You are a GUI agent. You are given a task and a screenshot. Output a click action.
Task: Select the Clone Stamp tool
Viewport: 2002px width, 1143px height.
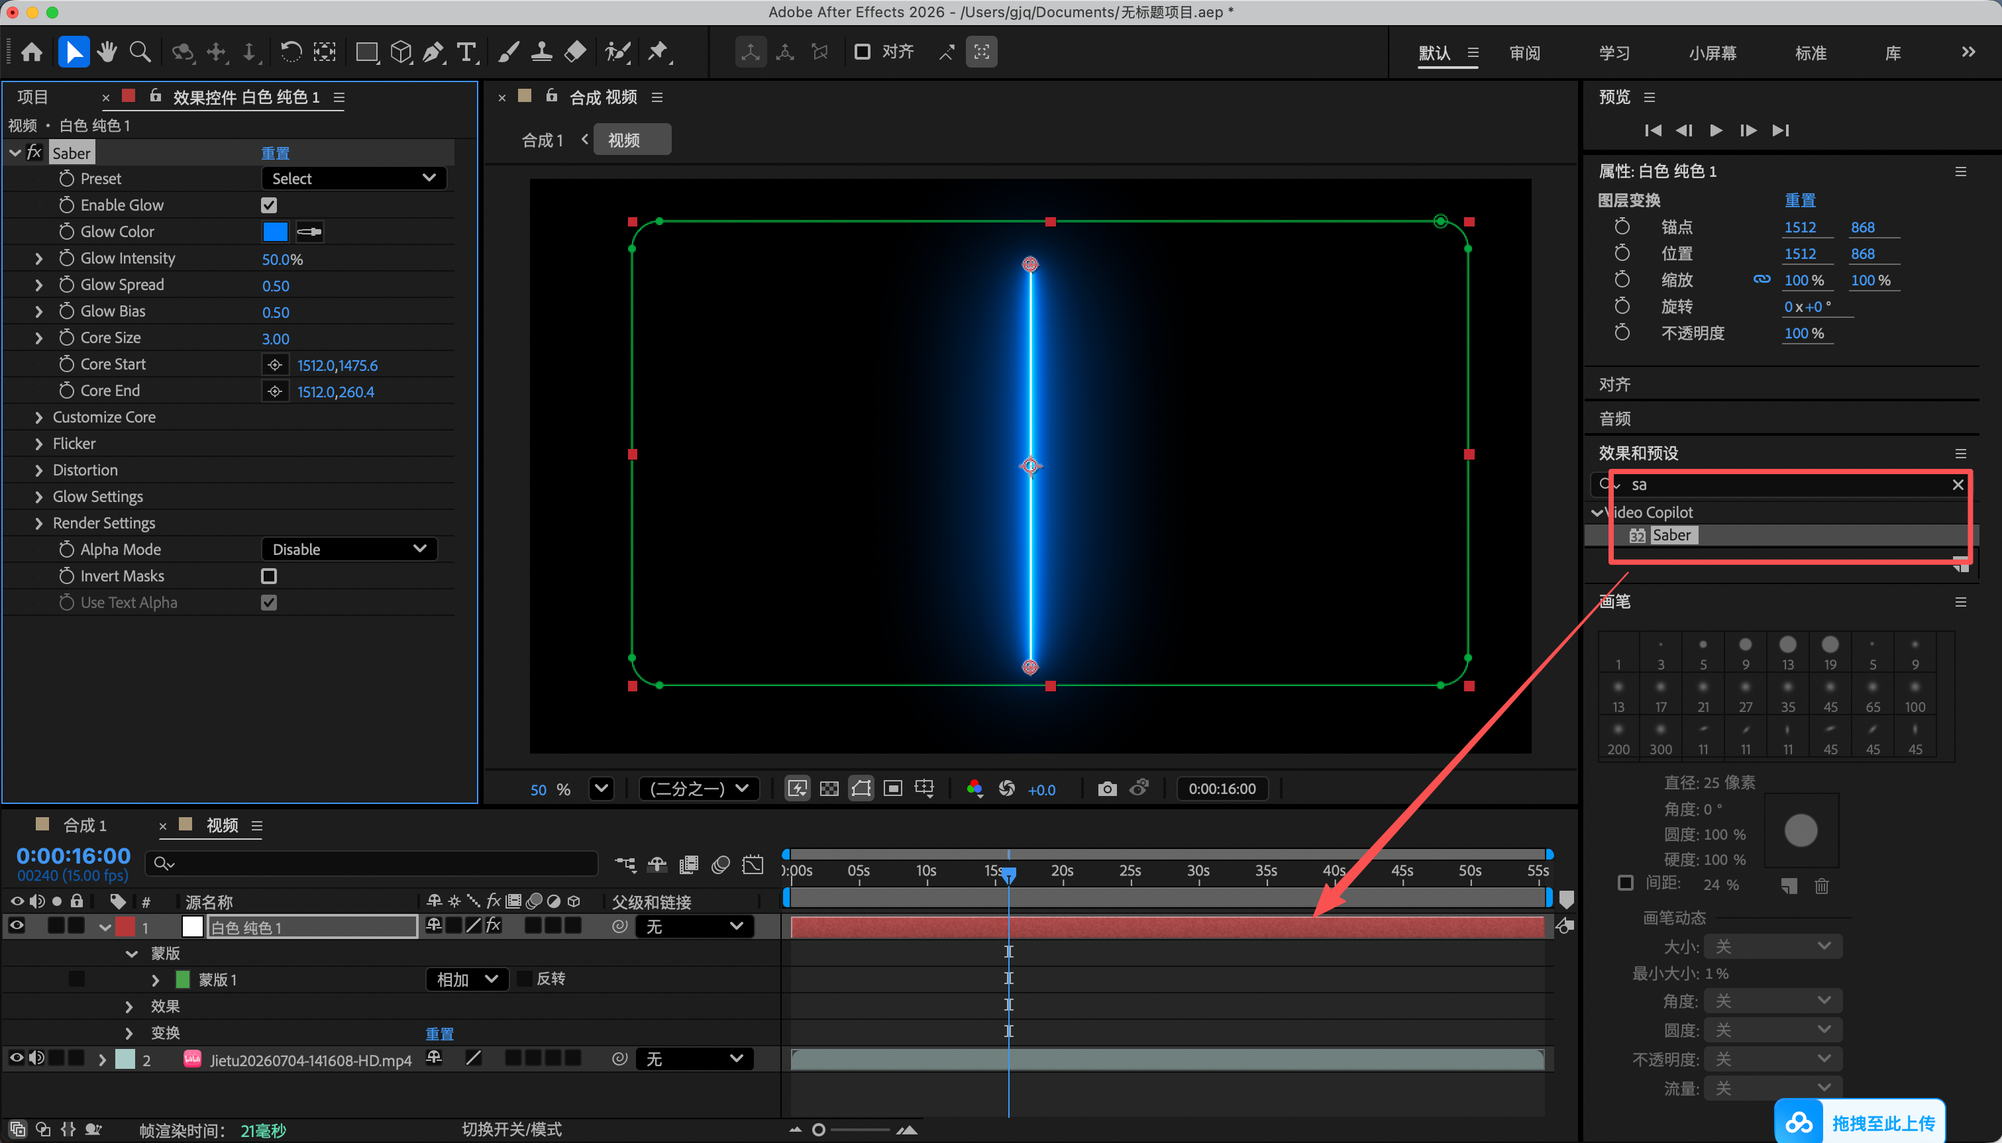pyautogui.click(x=542, y=52)
